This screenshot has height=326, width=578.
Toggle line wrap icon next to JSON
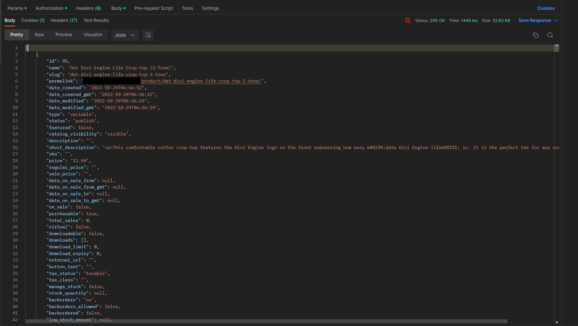pyautogui.click(x=148, y=35)
